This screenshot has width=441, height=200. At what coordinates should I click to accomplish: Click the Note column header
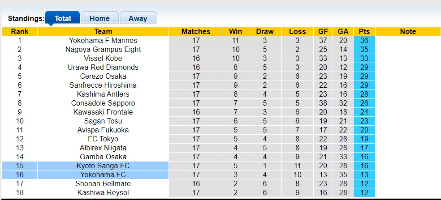tap(408, 31)
